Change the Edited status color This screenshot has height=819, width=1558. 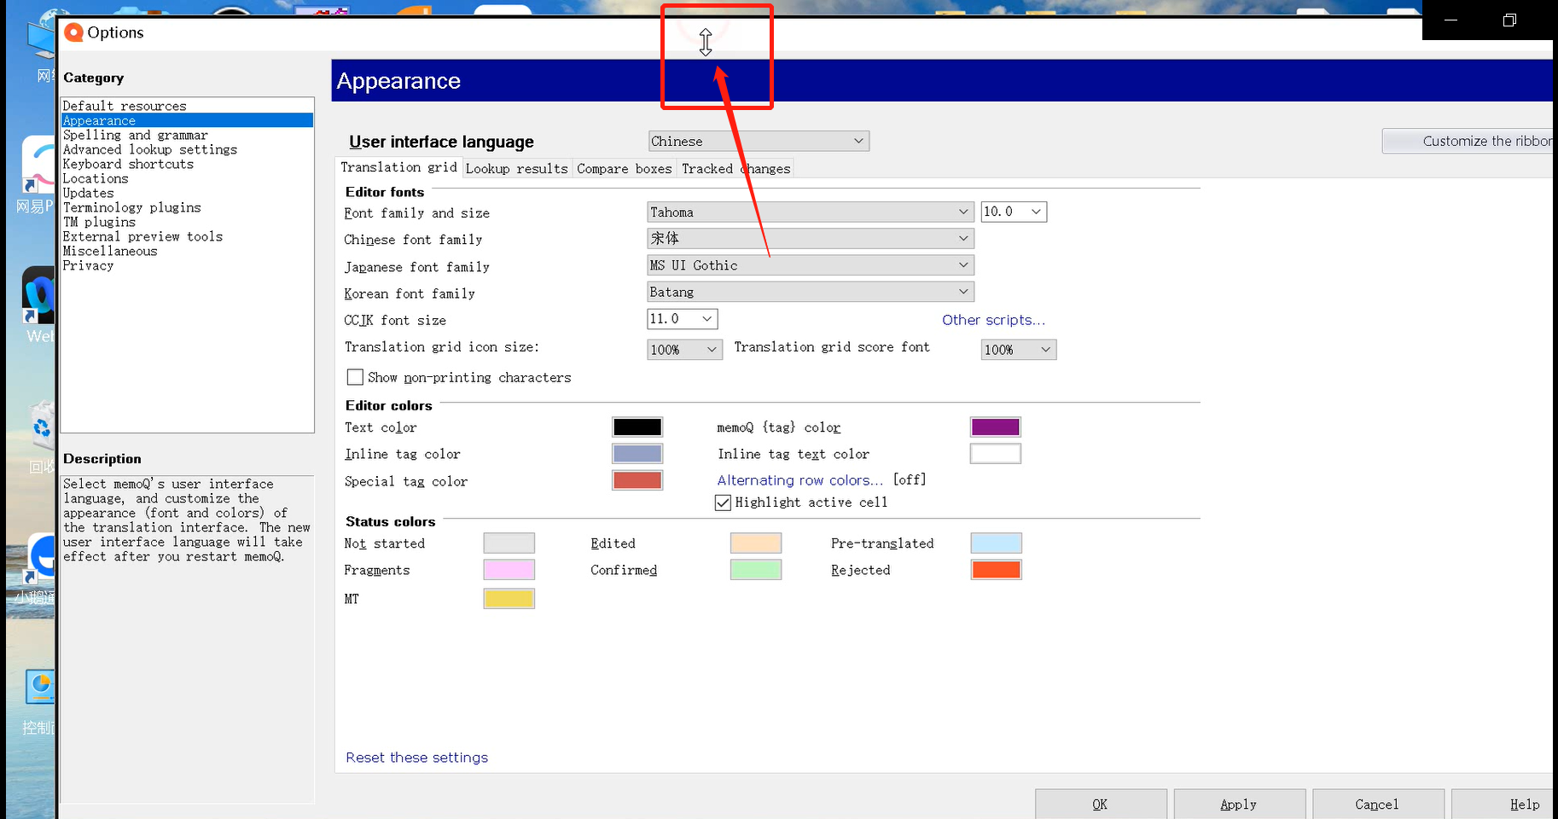click(x=756, y=543)
